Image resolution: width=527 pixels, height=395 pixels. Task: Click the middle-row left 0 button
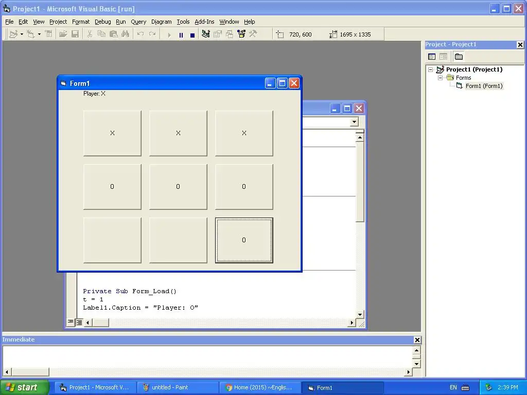[112, 186]
